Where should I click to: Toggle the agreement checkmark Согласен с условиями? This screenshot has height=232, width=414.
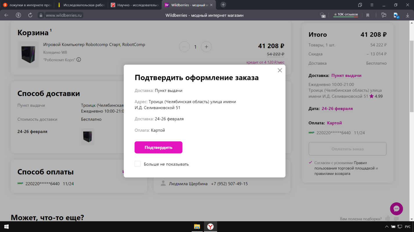pos(311,163)
